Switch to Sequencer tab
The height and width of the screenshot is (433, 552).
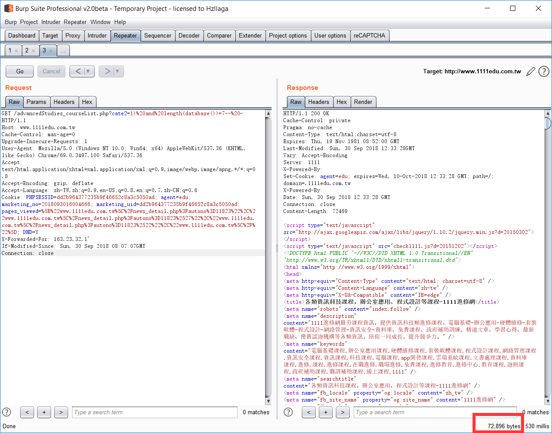pyautogui.click(x=158, y=35)
